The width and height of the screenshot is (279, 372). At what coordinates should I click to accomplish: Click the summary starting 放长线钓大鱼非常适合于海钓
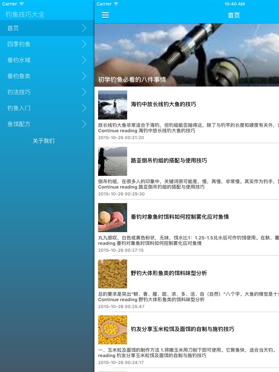(x=189, y=125)
